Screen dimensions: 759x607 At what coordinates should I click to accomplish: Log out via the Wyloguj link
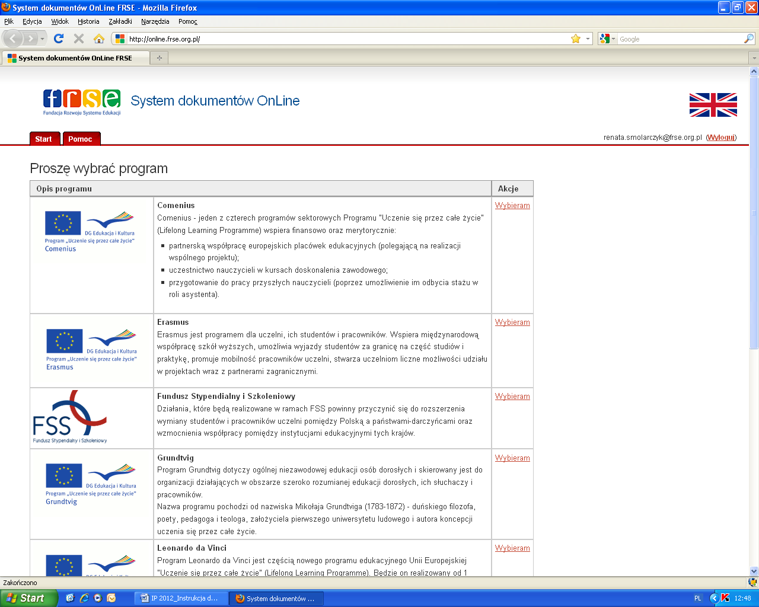721,137
